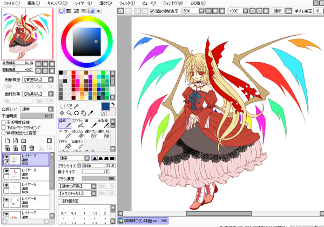This screenshot has height=227, width=324.
Task: Hide layer レイヤー3 with eye icon
Action: [x=6, y=171]
